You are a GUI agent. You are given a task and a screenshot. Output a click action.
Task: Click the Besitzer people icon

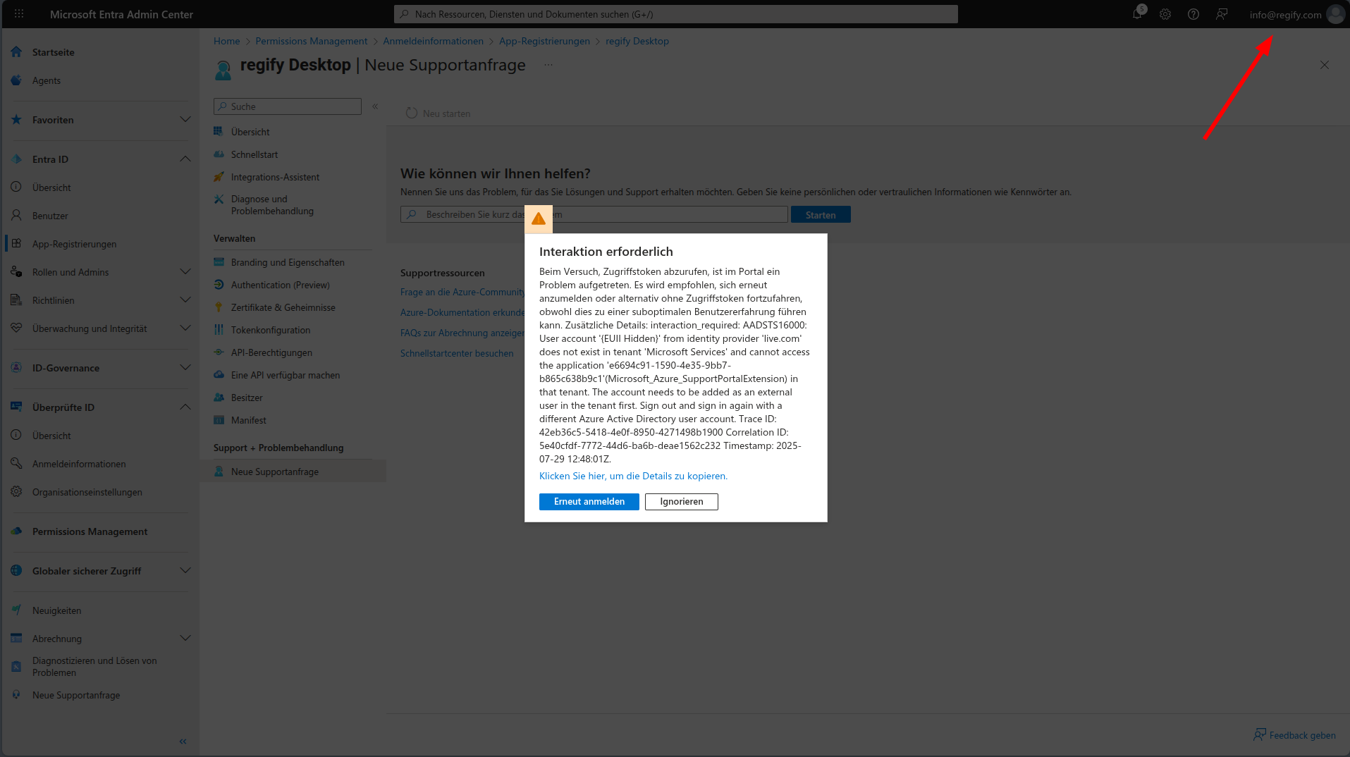(219, 398)
